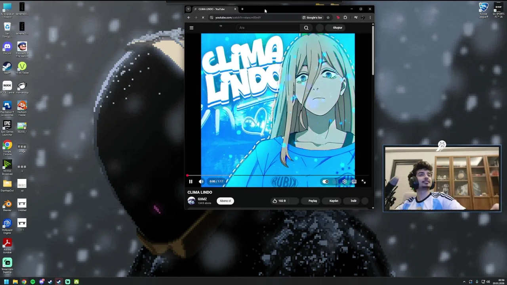
Task: Open the NVIDIA Broadcast desktop shortcut
Action: [x=7, y=167]
